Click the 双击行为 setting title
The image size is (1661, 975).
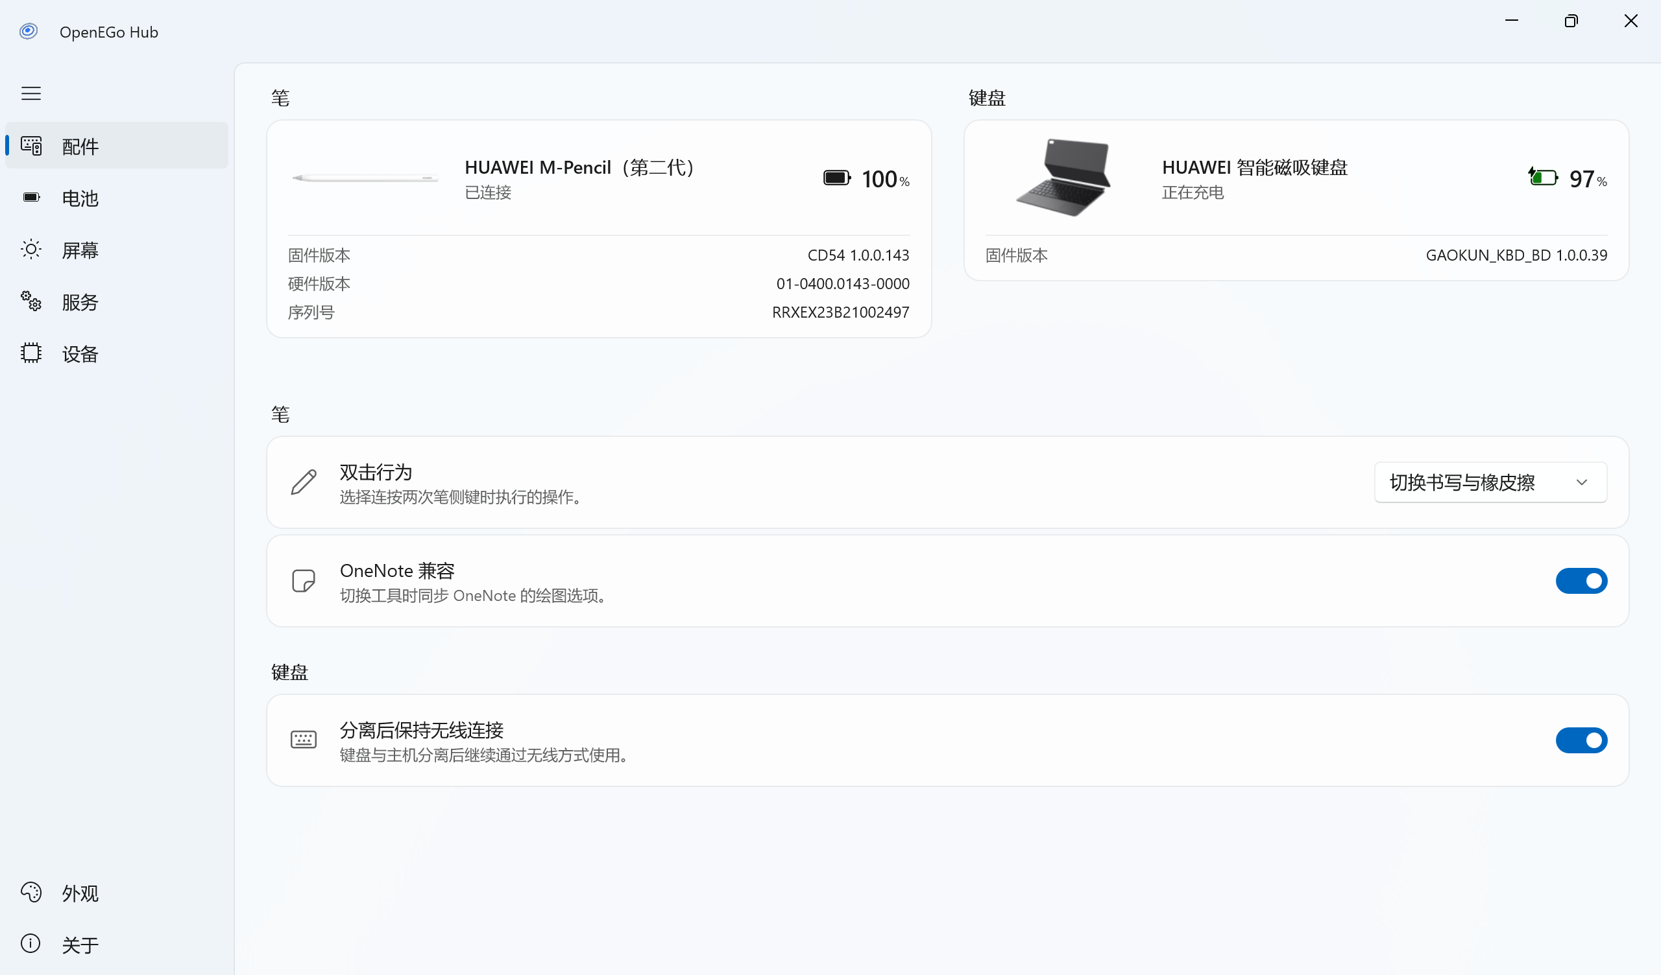[x=376, y=472]
